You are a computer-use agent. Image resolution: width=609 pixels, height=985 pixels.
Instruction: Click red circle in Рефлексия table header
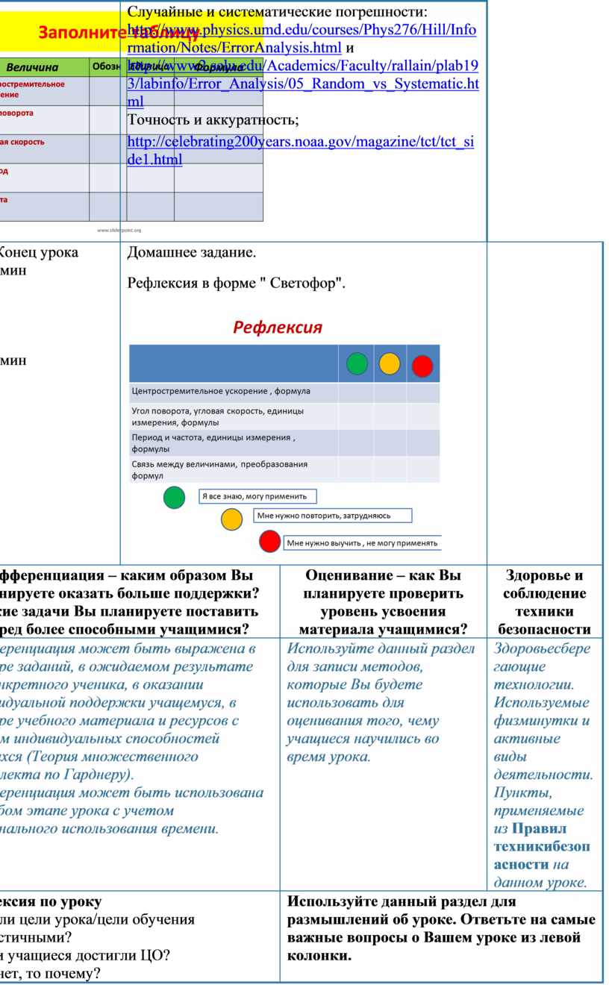[422, 366]
